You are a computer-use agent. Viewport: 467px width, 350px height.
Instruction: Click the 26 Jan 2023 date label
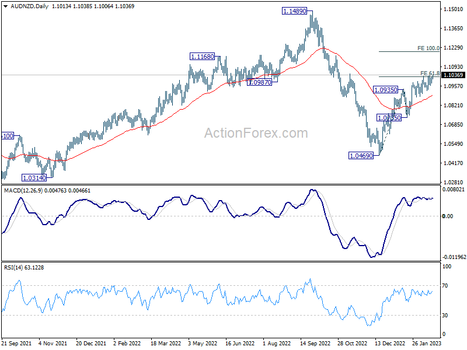coord(427,344)
